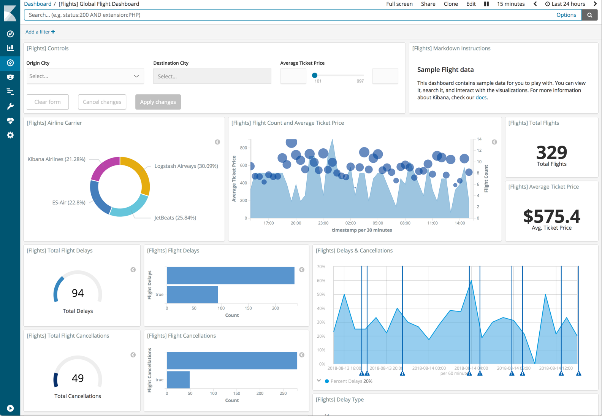602x416 pixels.
Task: Click Edit in the top menu
Action: [471, 4]
